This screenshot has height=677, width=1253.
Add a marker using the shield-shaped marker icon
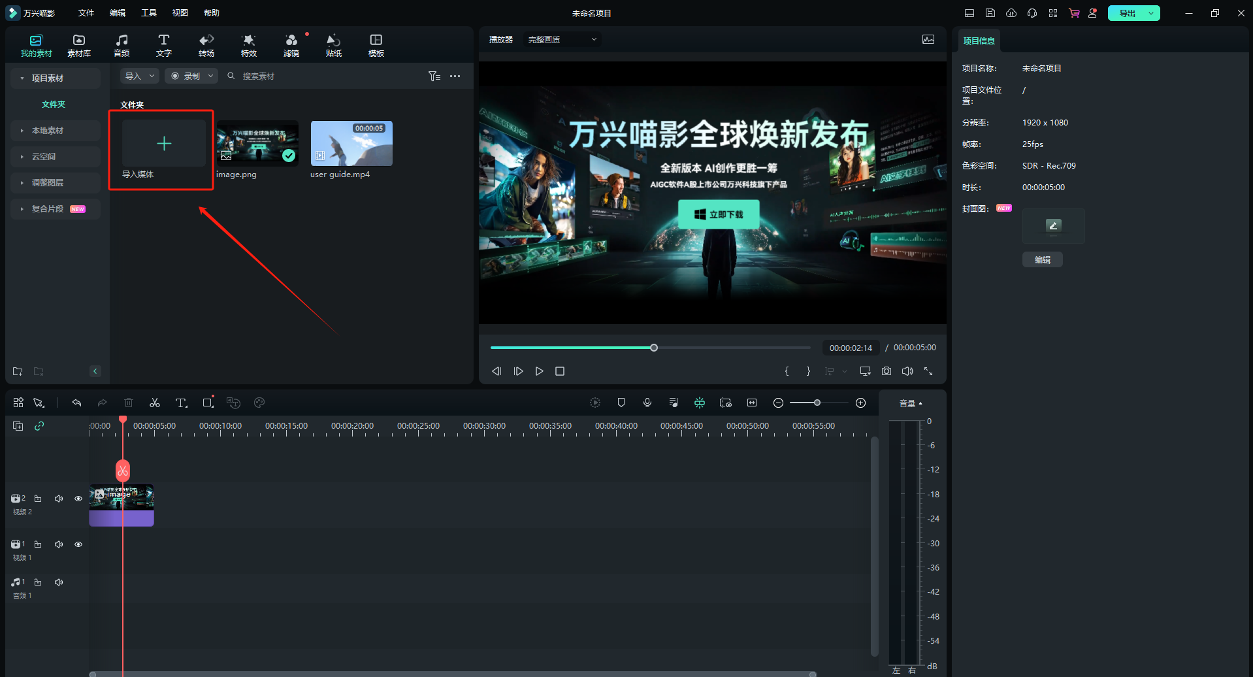(621, 403)
